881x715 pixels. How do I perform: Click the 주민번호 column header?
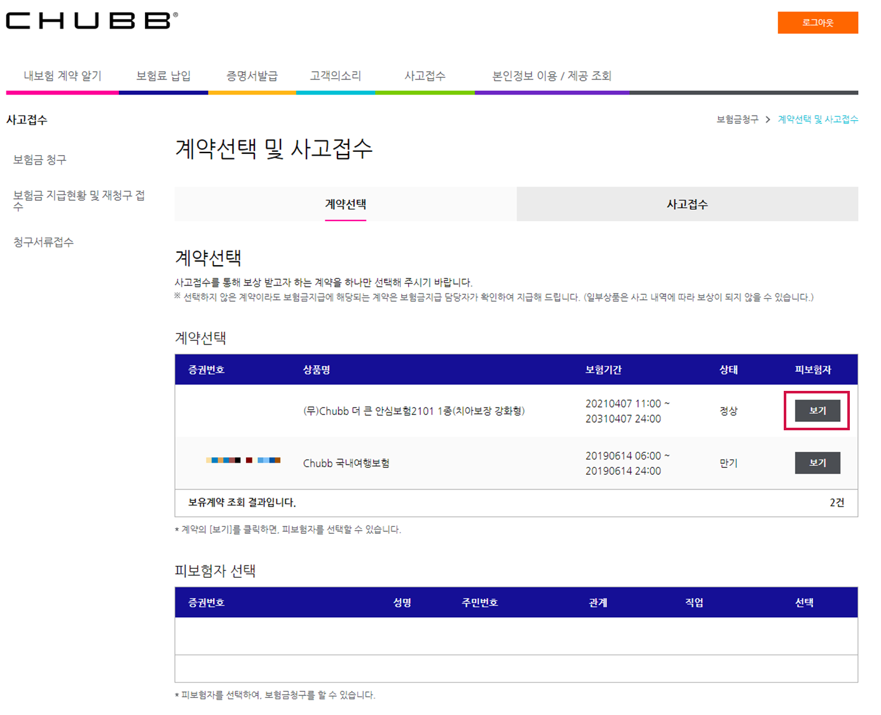(x=479, y=603)
